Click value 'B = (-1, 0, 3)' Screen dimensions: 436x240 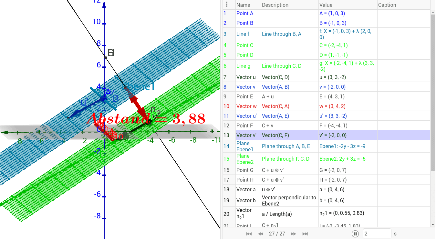coord(333,23)
